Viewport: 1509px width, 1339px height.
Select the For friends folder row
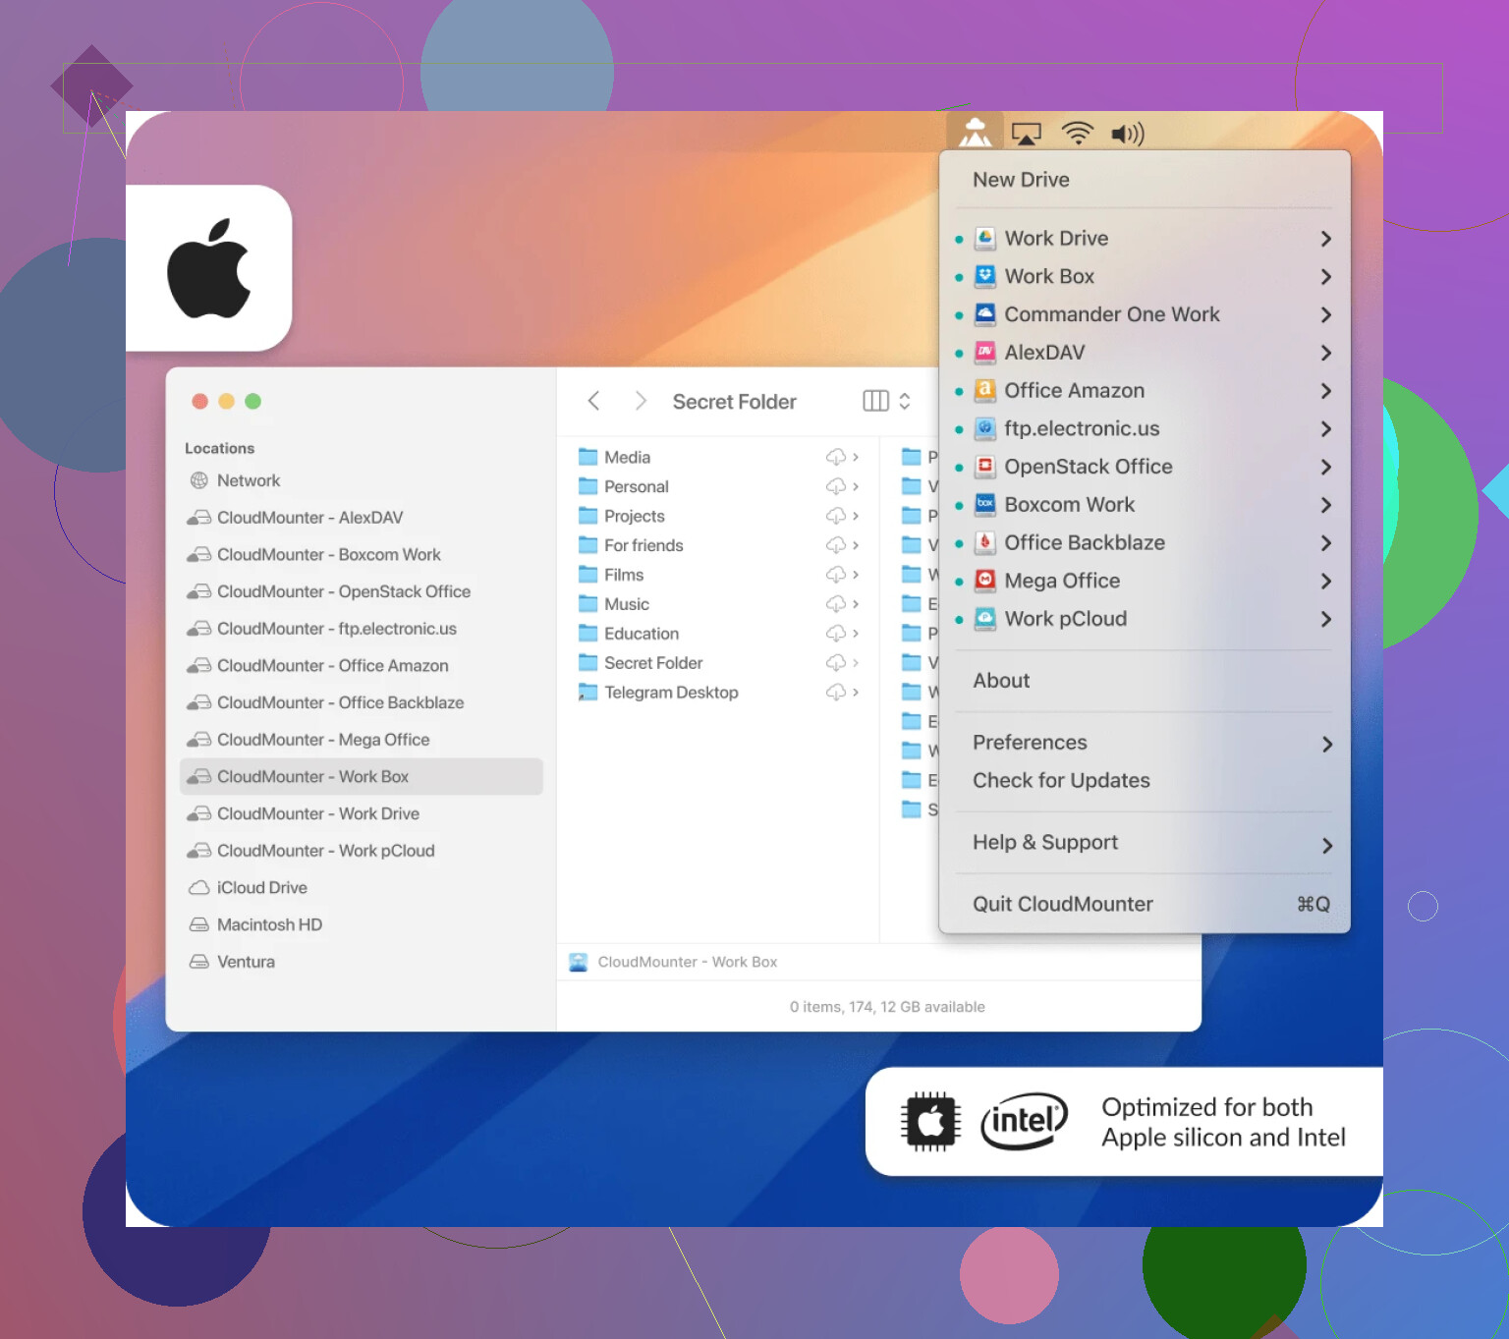[x=719, y=545]
